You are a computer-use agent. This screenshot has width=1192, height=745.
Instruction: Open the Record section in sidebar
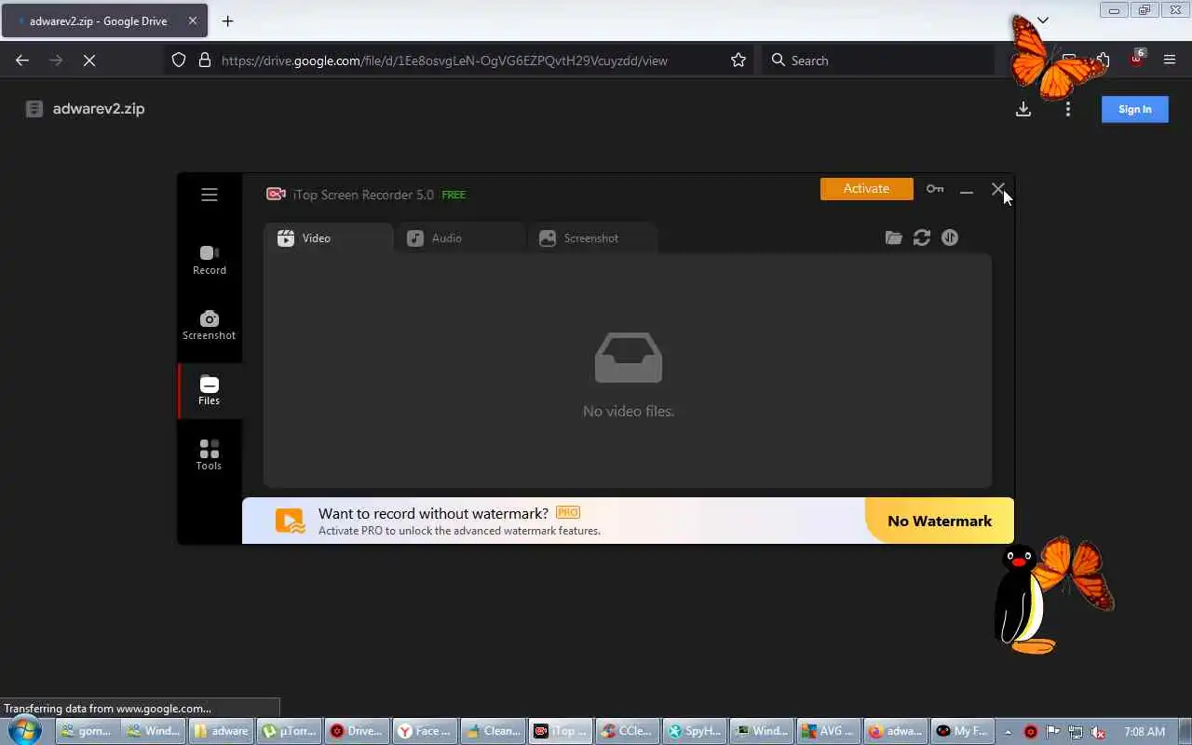210,260
